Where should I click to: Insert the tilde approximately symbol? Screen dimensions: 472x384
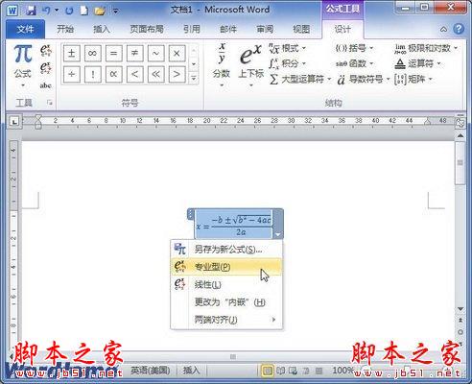[155, 53]
